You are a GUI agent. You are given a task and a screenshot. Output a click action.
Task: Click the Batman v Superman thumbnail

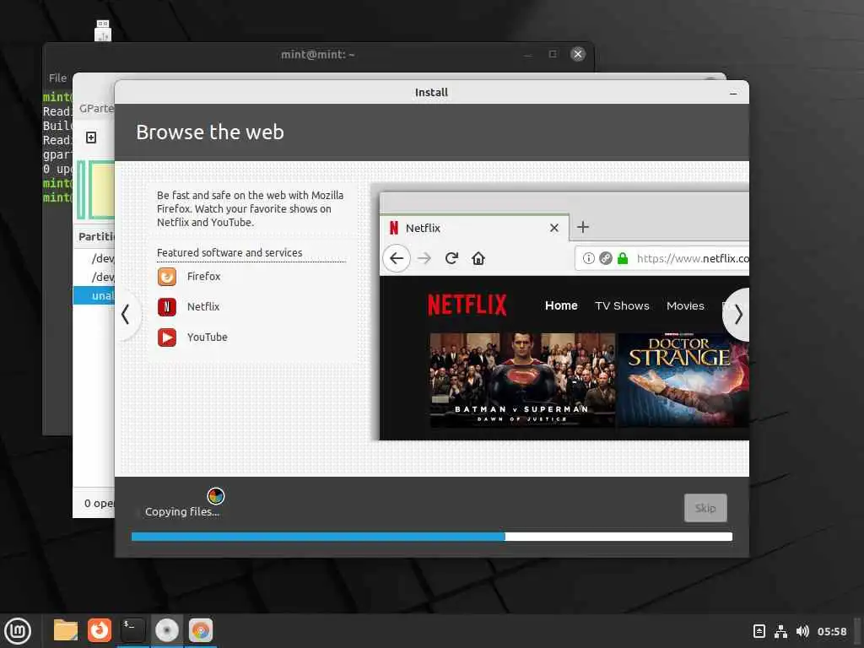pyautogui.click(x=522, y=380)
